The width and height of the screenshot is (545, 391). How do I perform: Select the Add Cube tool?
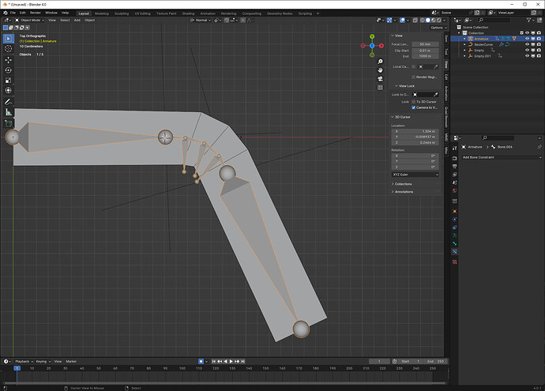point(9,123)
